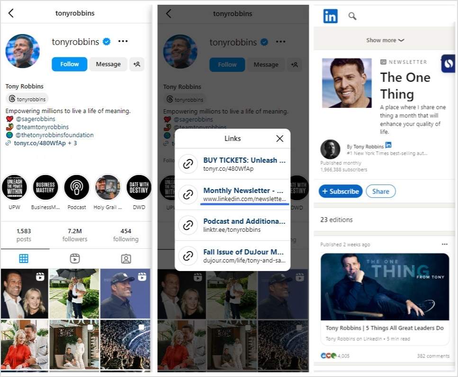Open the umbrella photo post in left grid
The width and height of the screenshot is (458, 377).
click(74, 294)
